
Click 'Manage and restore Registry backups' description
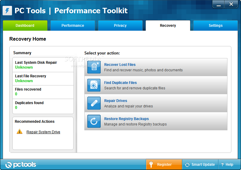point(135,124)
